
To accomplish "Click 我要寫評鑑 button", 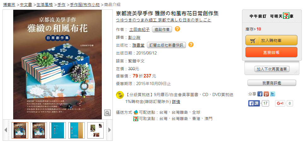I will 272,83.
